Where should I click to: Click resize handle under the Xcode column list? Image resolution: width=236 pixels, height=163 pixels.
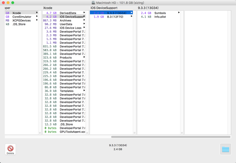[87, 133]
